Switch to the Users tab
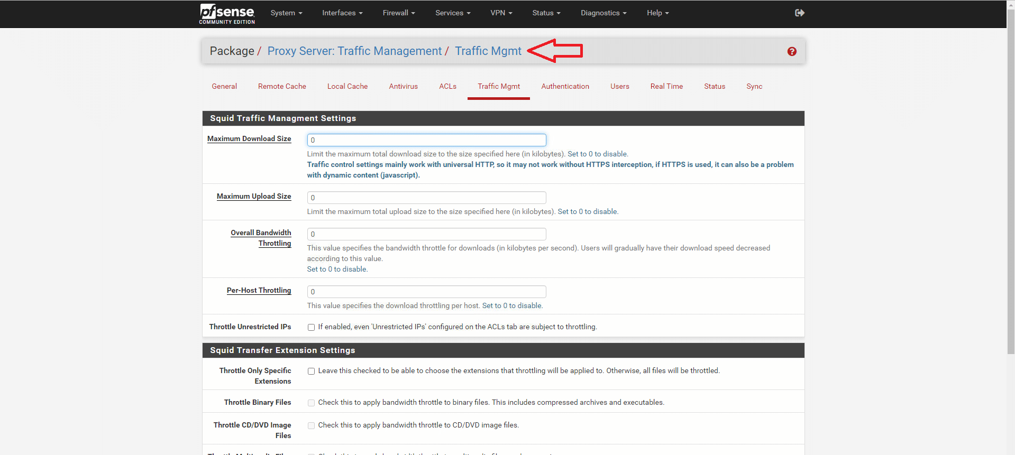The height and width of the screenshot is (455, 1015). [x=620, y=86]
